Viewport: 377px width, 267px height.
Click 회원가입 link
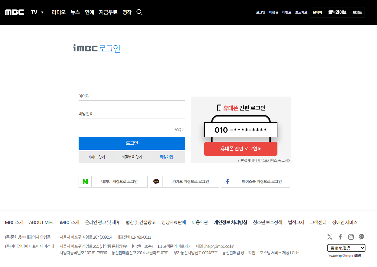click(x=166, y=157)
